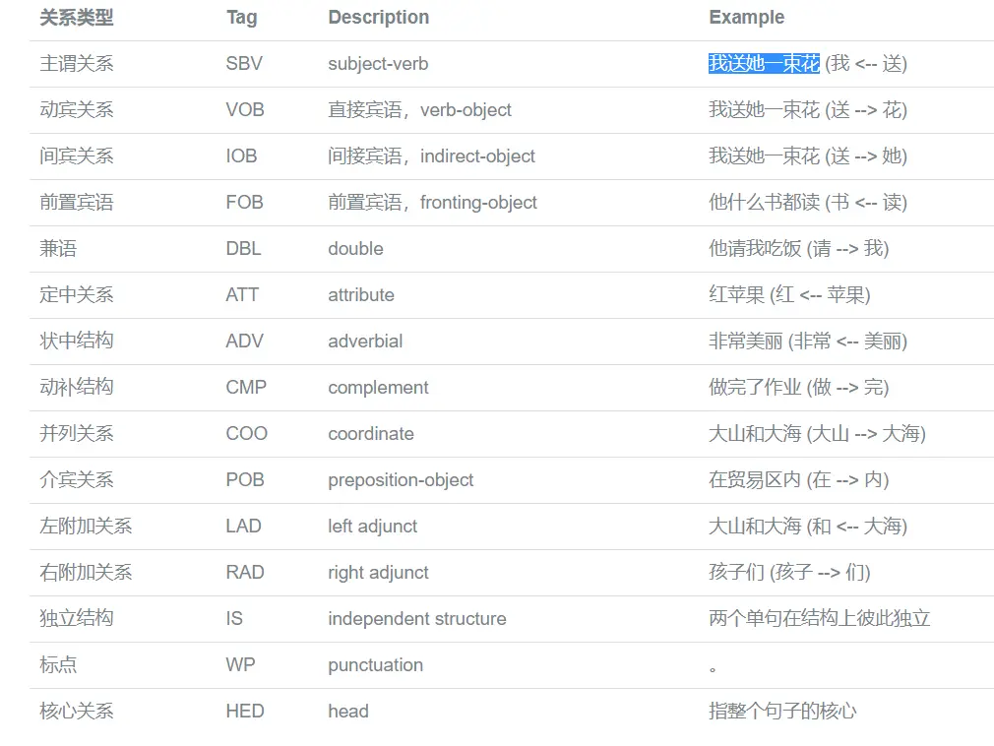Click the 状中结构 cell
This screenshot has width=994, height=746.
click(x=76, y=341)
